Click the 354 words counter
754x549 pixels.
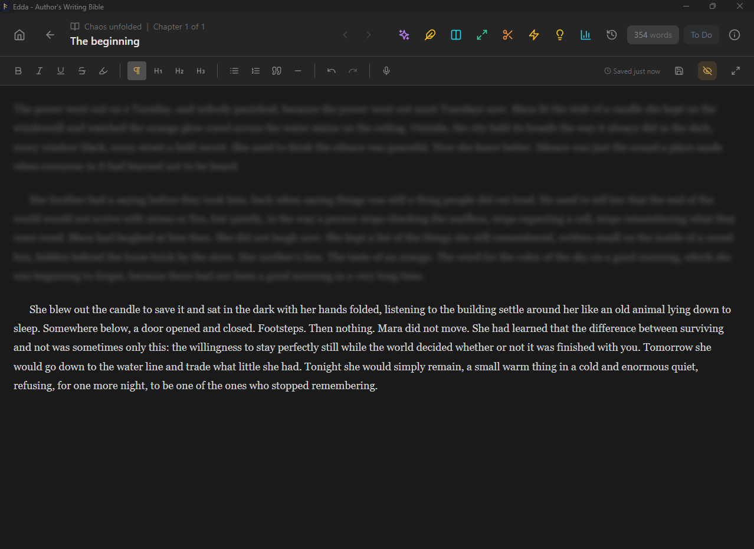(x=653, y=35)
